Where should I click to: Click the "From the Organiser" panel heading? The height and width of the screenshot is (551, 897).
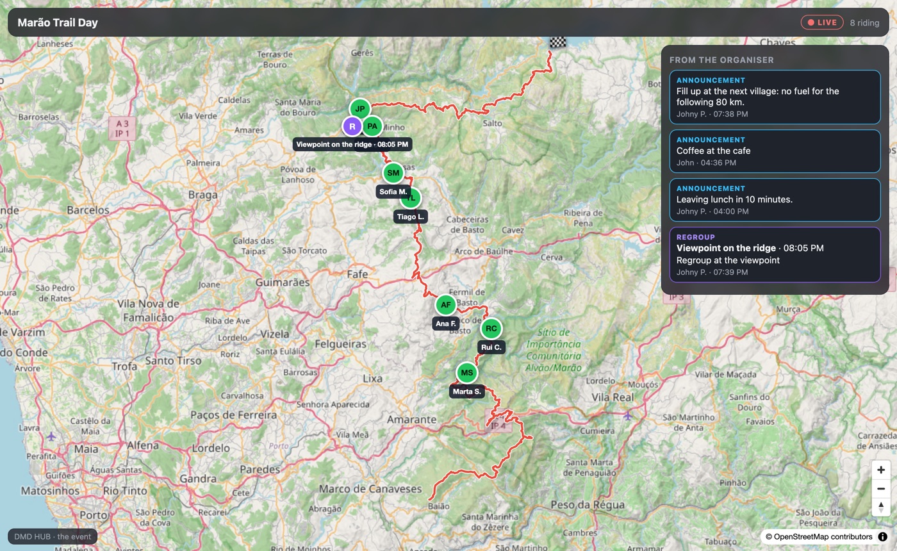(721, 60)
